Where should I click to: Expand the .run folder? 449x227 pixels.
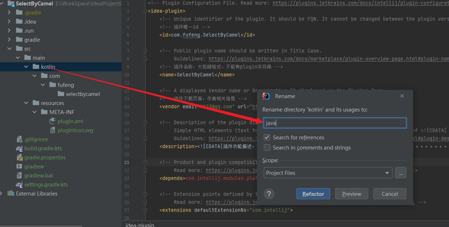[x=9, y=30]
